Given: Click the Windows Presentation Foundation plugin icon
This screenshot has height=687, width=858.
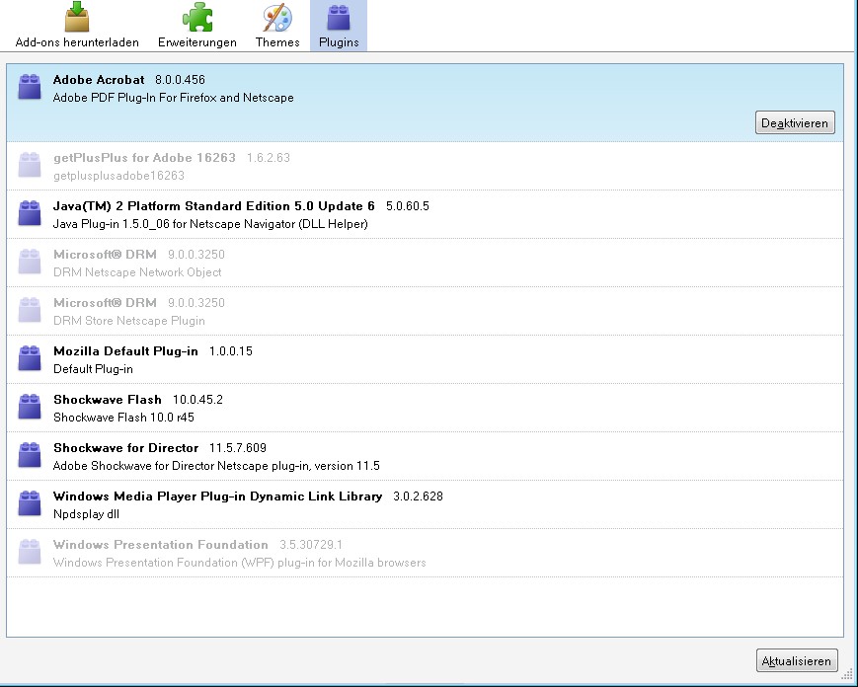Looking at the screenshot, I should [x=30, y=552].
